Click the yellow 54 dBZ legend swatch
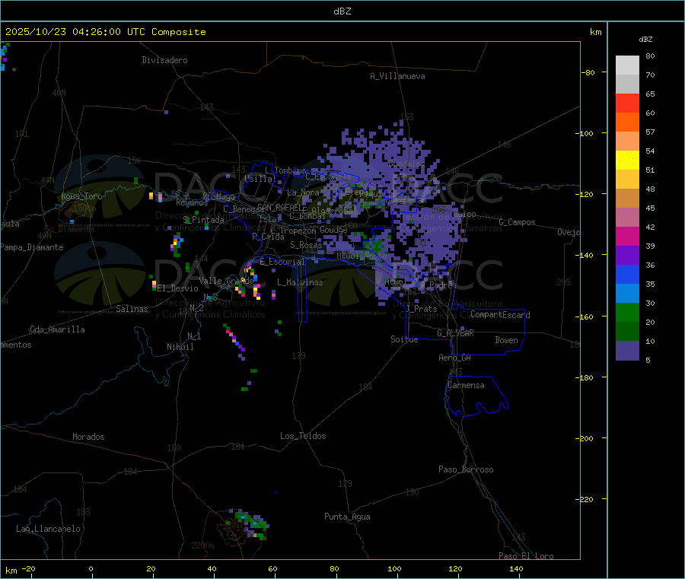This screenshot has height=579, width=685. click(627, 161)
